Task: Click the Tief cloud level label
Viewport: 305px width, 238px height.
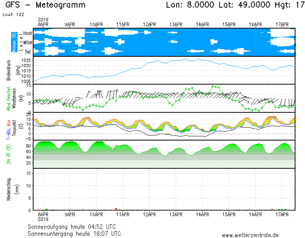Action: (x=27, y=51)
